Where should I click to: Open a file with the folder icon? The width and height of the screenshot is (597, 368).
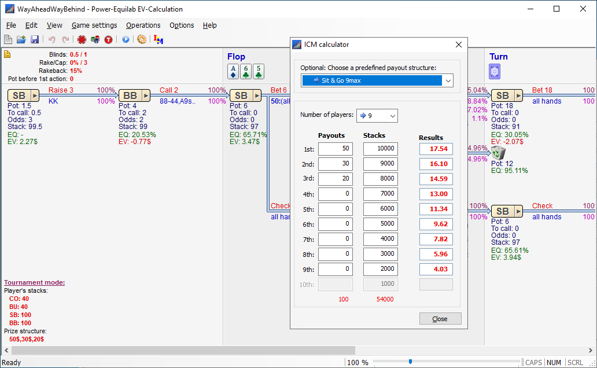pos(21,39)
